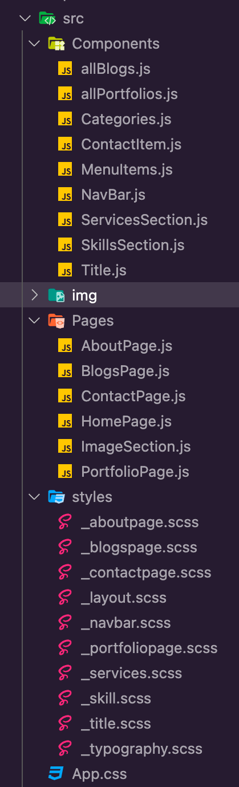Image resolution: width=239 pixels, height=787 pixels.
Task: Click the styles folder icon
Action: pyautogui.click(x=56, y=497)
